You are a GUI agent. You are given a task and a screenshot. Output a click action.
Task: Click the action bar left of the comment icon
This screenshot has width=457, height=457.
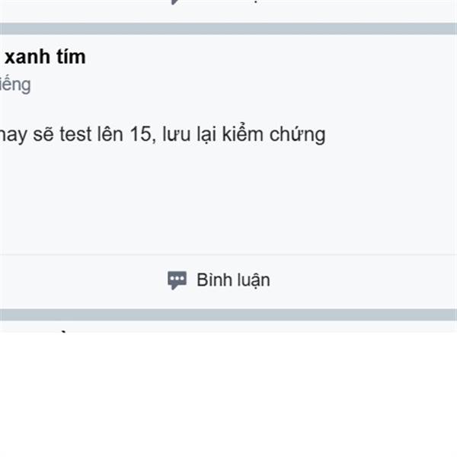pos(81,280)
